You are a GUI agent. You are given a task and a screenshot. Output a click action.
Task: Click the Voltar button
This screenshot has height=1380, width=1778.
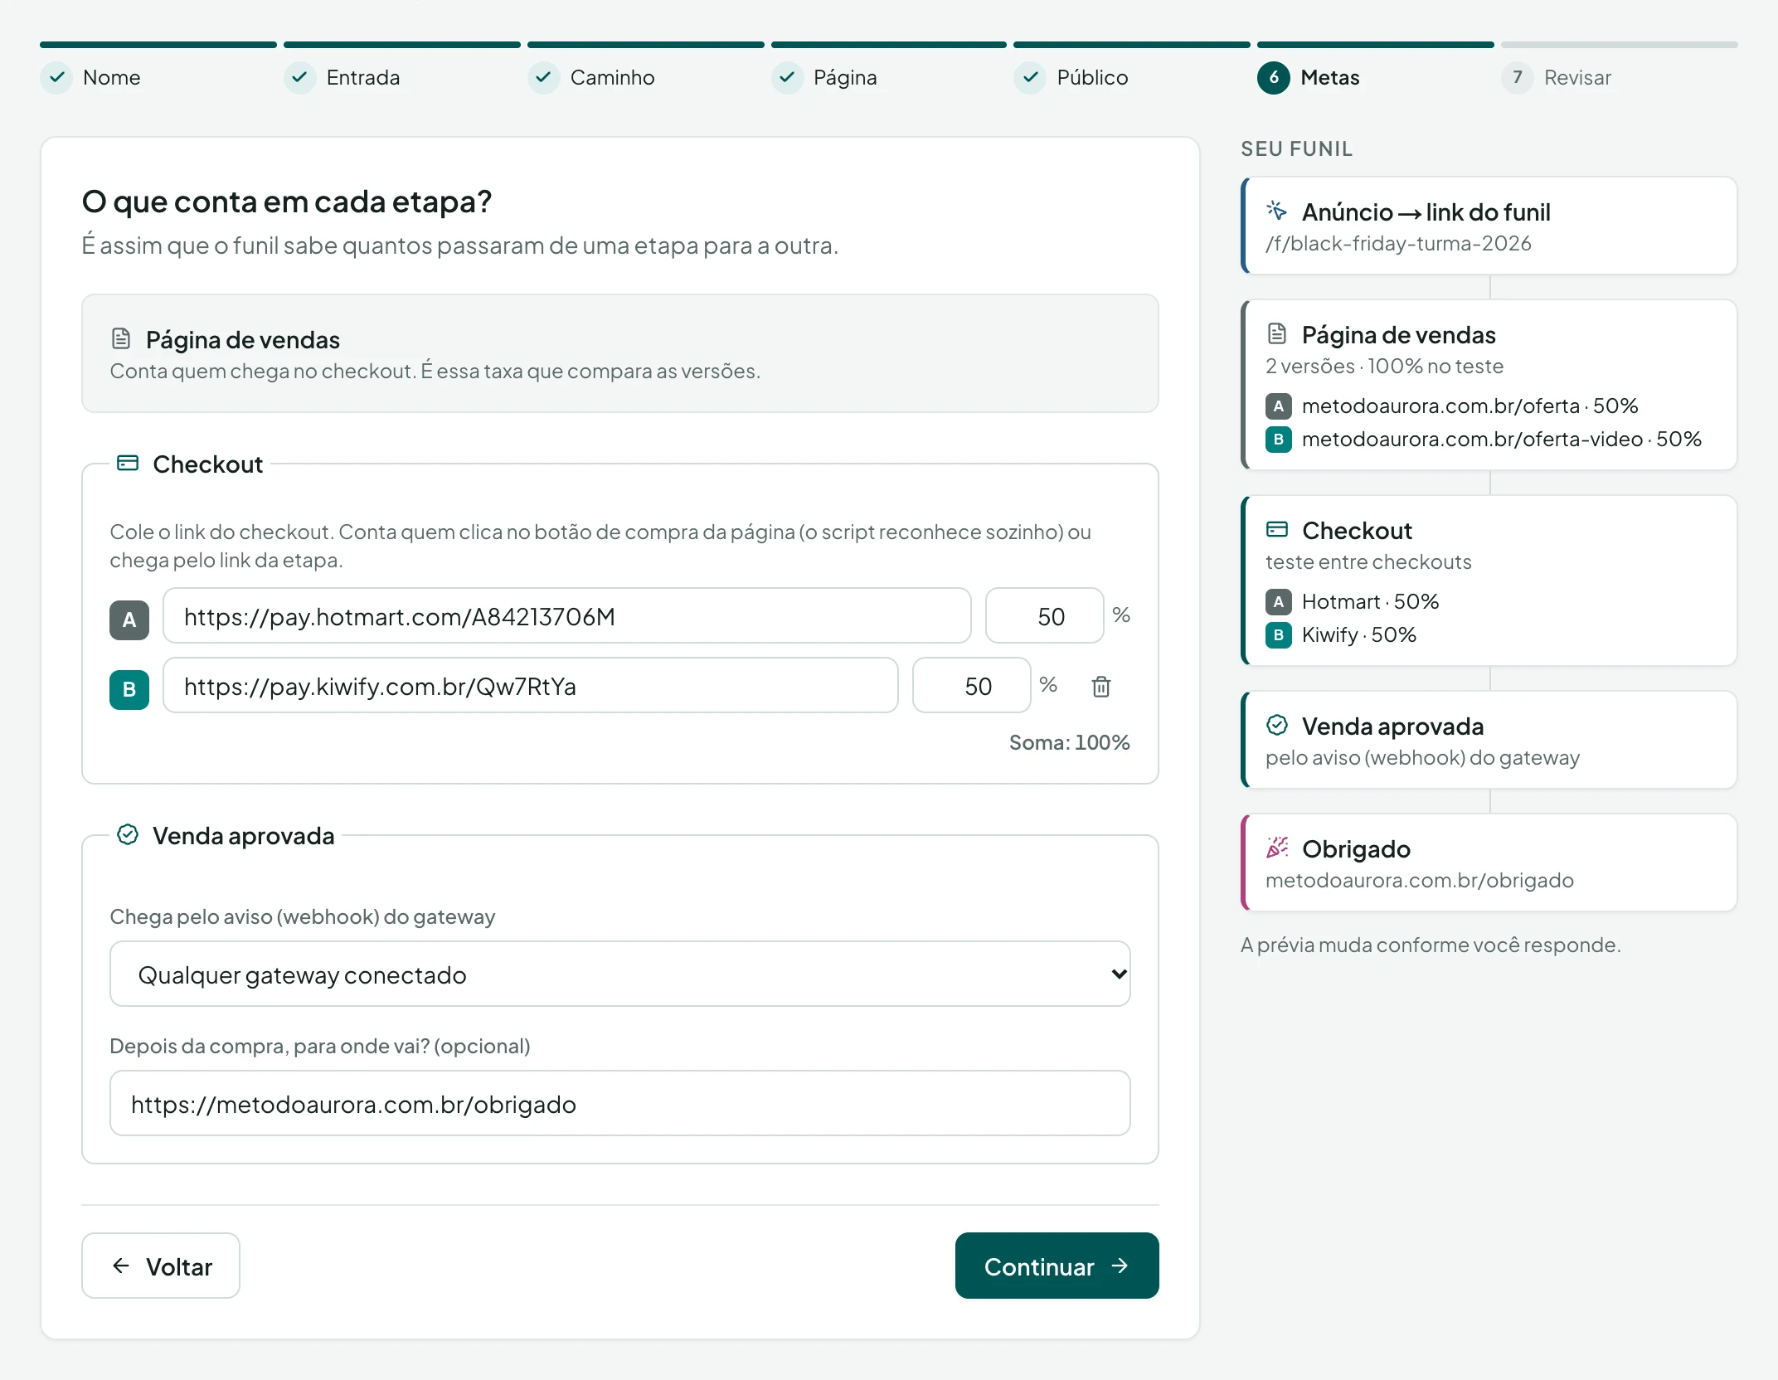161,1266
